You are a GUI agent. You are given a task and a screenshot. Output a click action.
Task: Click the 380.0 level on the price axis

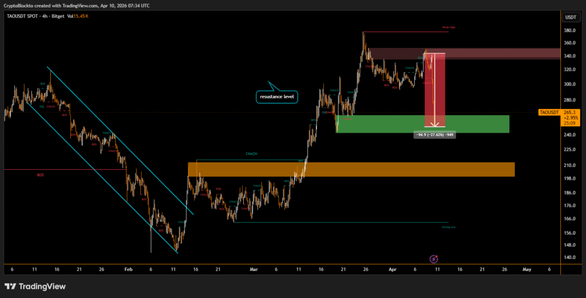click(x=569, y=31)
